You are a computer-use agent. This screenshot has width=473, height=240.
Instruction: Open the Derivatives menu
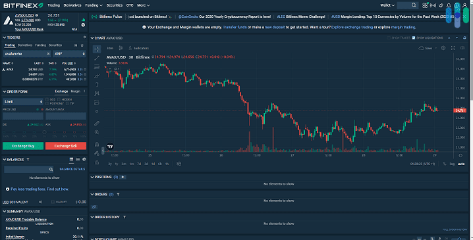tap(72, 5)
